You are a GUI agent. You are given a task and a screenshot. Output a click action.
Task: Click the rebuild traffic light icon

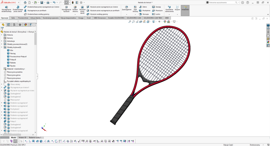[x=73, y=2]
